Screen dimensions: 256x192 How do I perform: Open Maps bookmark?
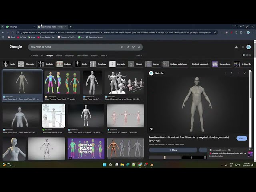32,37
